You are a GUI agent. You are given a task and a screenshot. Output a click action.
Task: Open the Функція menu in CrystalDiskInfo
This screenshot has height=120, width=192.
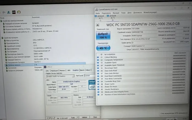point(116,13)
